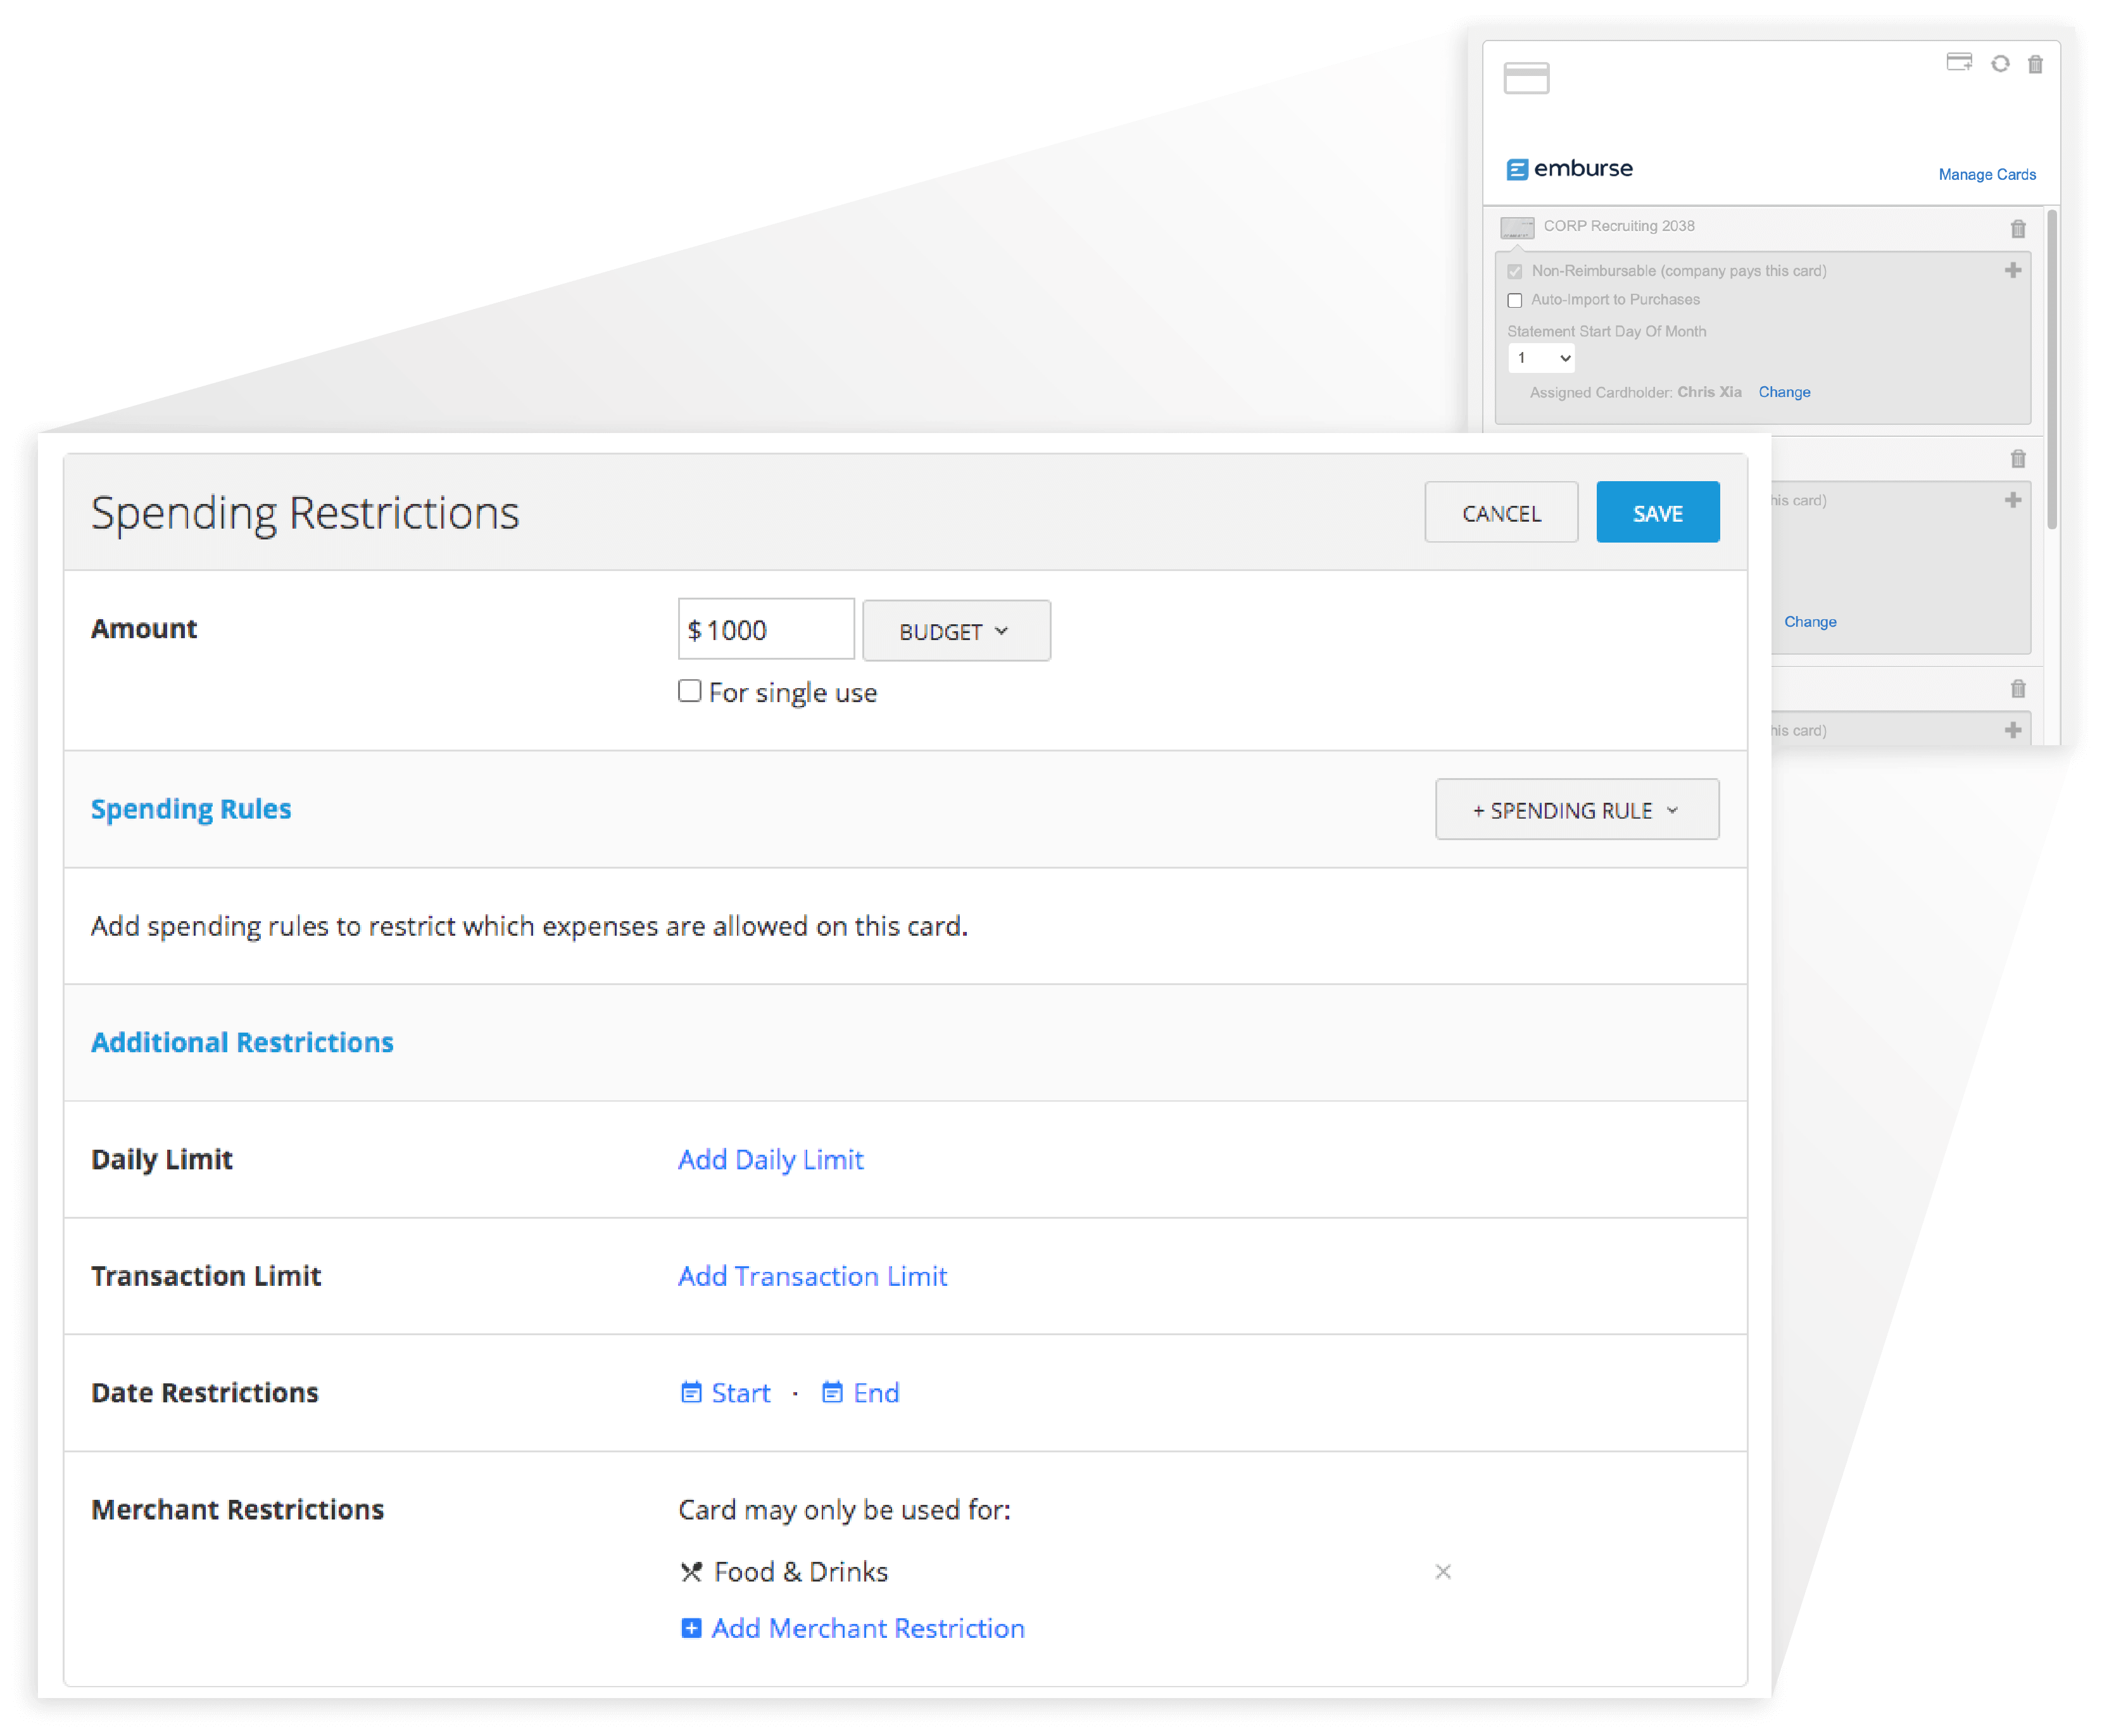Expand the + SPENDING RULE dropdown
The width and height of the screenshot is (2102, 1736).
point(1576,810)
